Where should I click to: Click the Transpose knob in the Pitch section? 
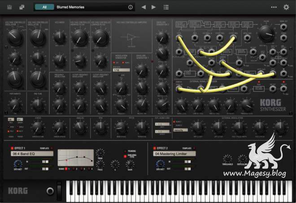(x=142, y=128)
